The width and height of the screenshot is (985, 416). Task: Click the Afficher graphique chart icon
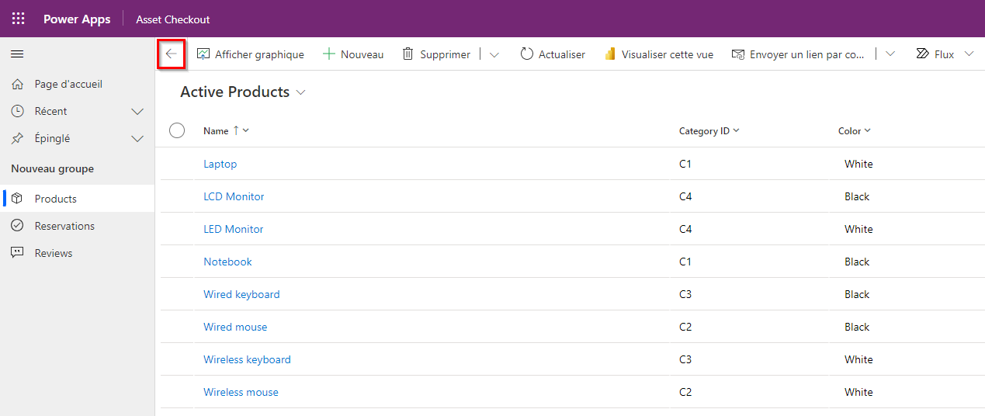click(x=203, y=54)
